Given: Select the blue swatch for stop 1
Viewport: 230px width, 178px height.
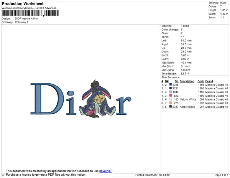Looking at the screenshot, I should point(171,84).
